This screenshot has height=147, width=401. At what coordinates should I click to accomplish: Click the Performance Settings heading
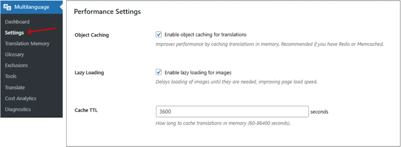coord(107,12)
